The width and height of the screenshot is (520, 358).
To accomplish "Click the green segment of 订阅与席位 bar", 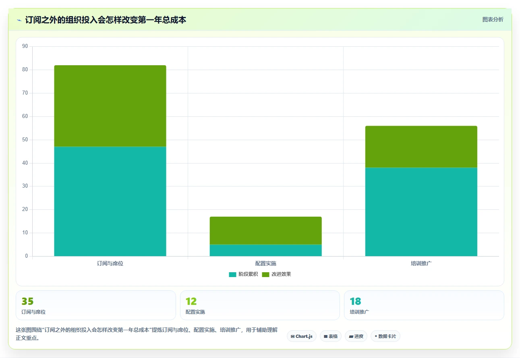I will (x=110, y=106).
